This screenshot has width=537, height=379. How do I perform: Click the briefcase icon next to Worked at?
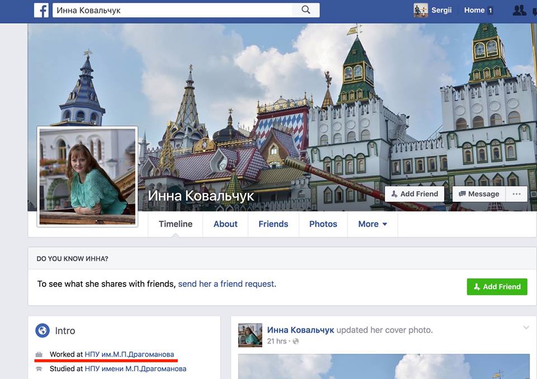tap(39, 354)
